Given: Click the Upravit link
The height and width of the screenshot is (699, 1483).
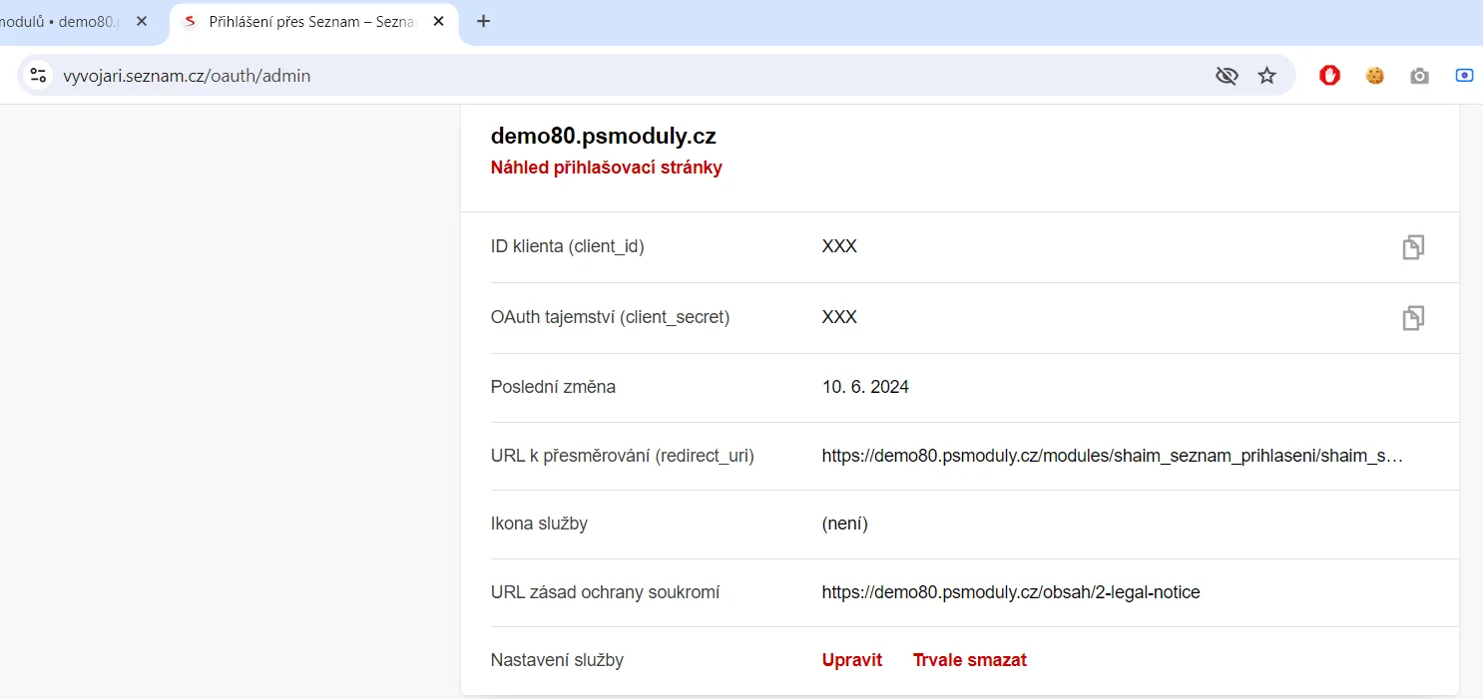Looking at the screenshot, I should 852,660.
